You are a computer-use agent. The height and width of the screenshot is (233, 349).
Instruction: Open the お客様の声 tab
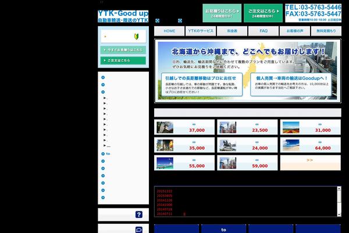point(295,31)
